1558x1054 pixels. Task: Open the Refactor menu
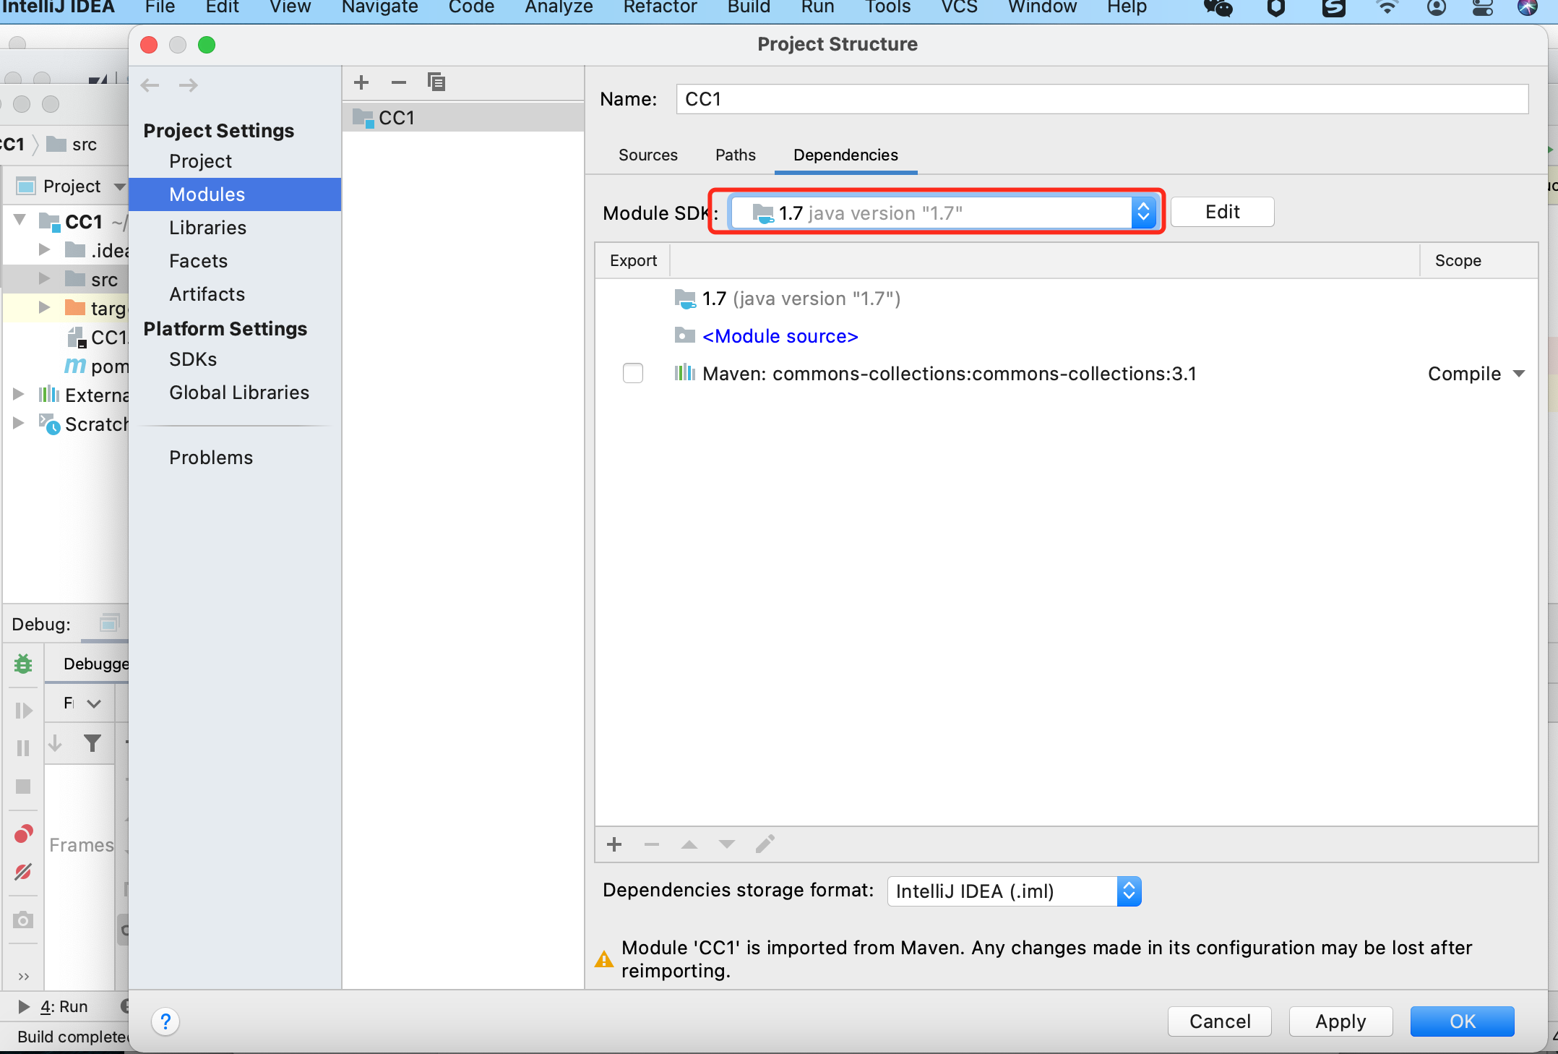point(660,8)
